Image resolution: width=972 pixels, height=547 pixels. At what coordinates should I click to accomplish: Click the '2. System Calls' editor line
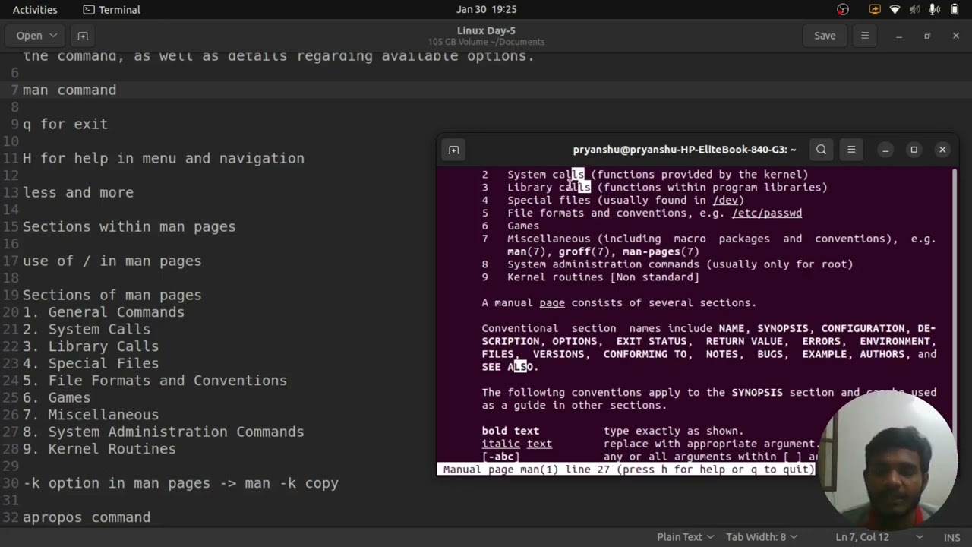pos(87,329)
